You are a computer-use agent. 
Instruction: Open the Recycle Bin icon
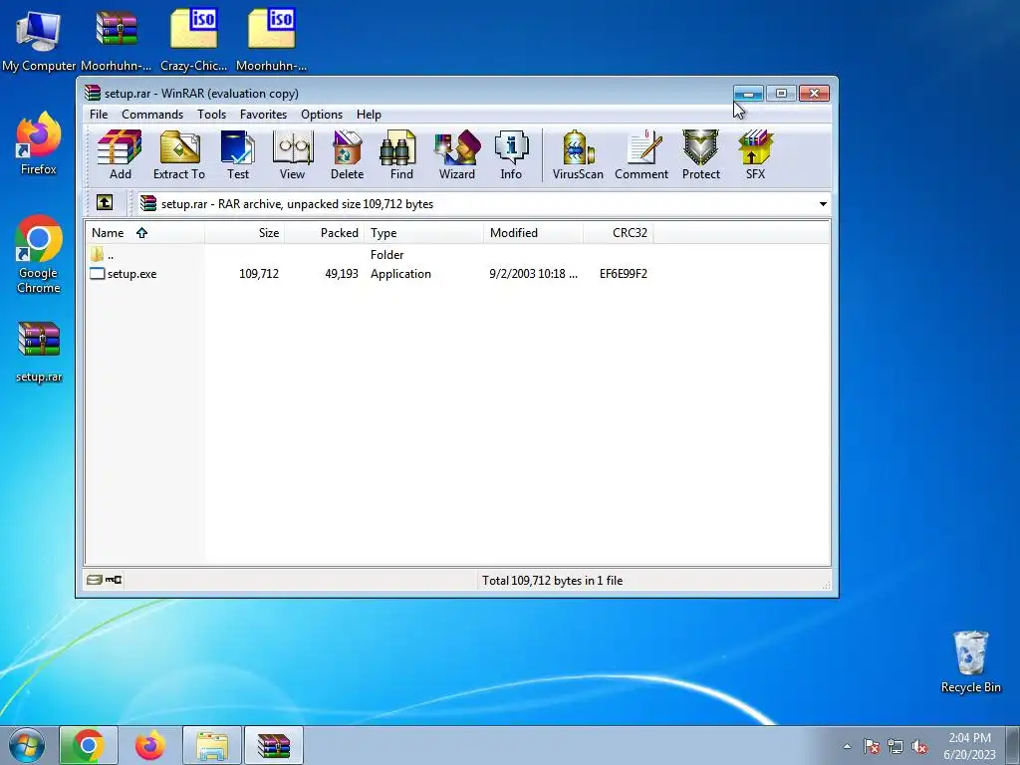pos(970,661)
